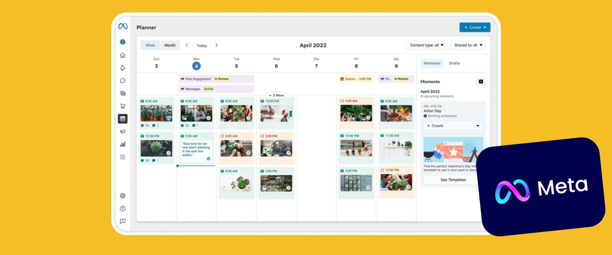
Task: Open Posts and stories icon in sidebar
Action: (x=122, y=93)
